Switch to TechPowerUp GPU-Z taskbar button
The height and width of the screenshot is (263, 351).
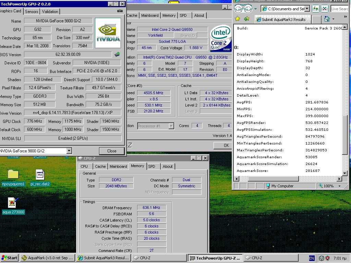215,258
